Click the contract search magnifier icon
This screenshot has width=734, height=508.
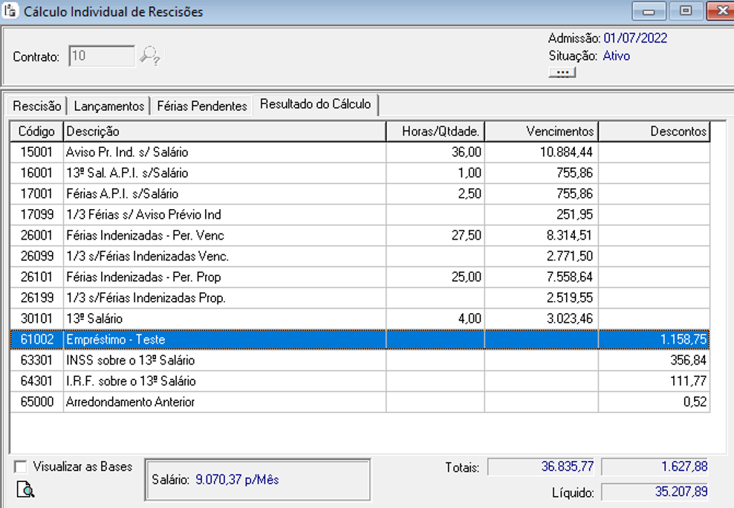pyautogui.click(x=150, y=57)
